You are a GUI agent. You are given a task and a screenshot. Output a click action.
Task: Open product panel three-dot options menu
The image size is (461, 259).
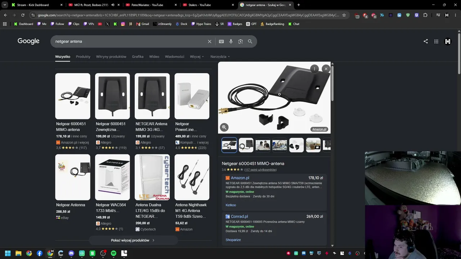314,69
